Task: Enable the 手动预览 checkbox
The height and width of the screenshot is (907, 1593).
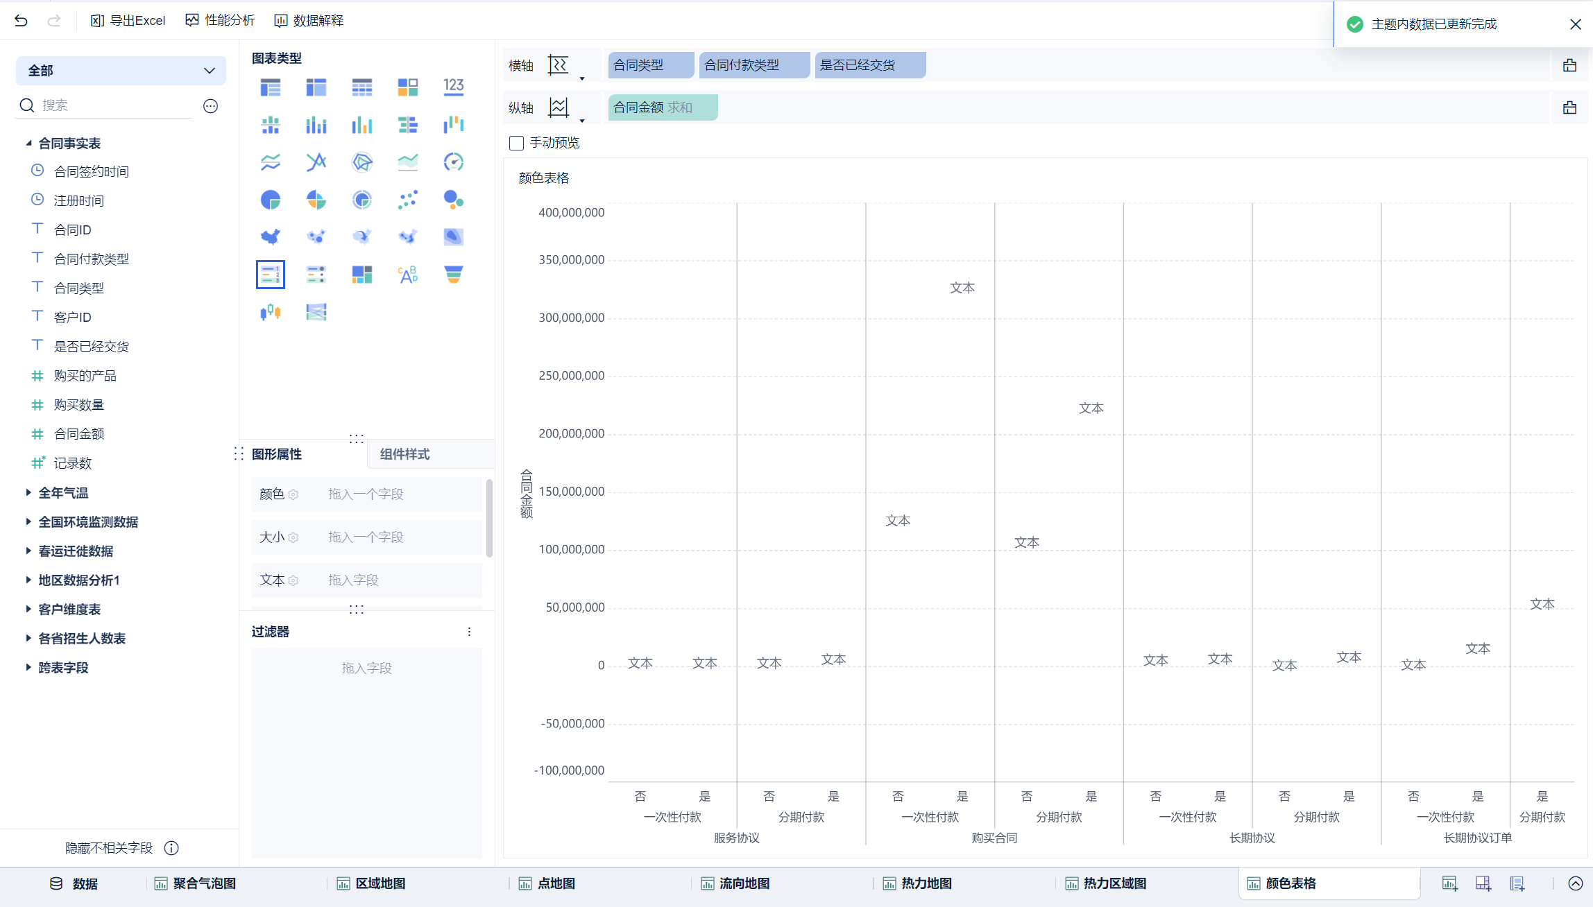Action: point(516,143)
